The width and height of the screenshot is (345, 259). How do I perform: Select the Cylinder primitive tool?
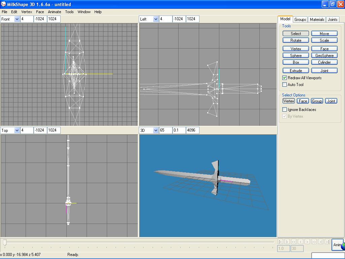(x=324, y=62)
